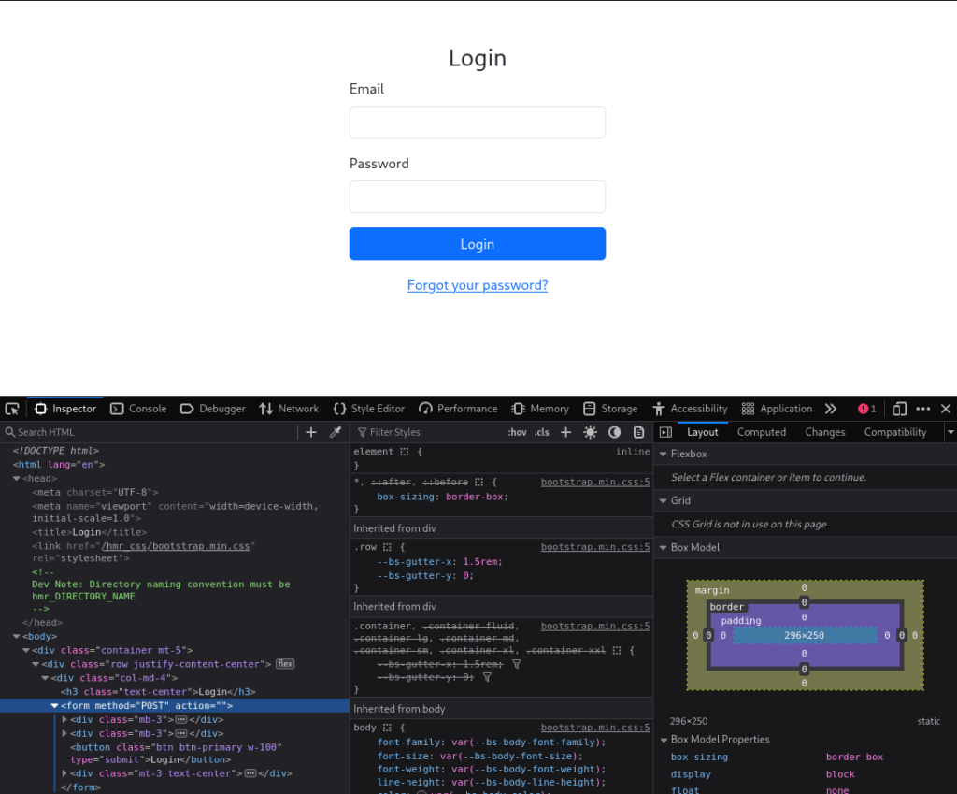Add a new CSS rule with the plus icon

[x=566, y=432]
